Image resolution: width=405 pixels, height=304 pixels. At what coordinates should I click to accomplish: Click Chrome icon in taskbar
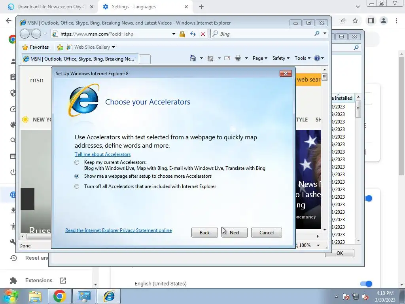(x=59, y=296)
